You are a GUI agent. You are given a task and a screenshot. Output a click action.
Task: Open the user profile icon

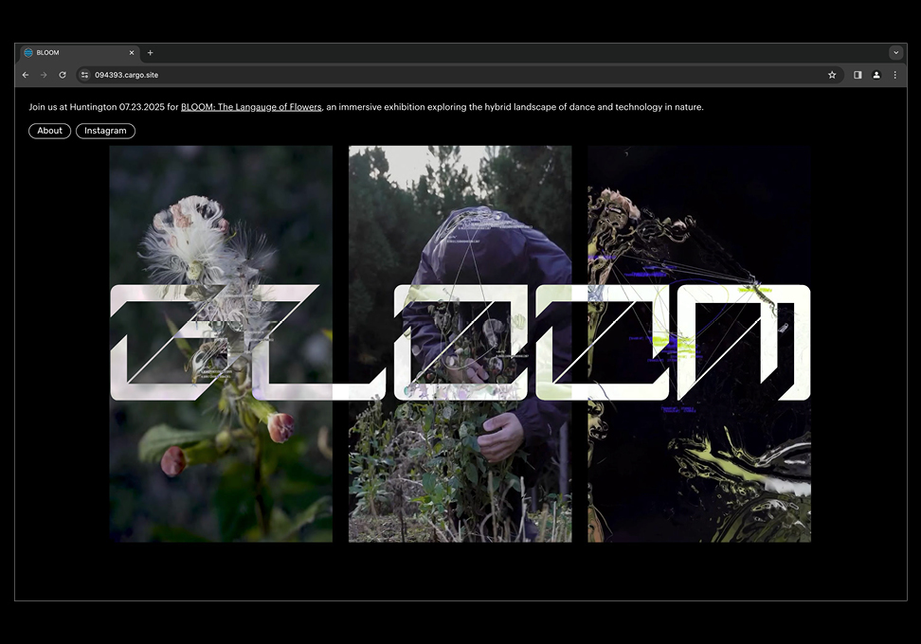tap(876, 75)
